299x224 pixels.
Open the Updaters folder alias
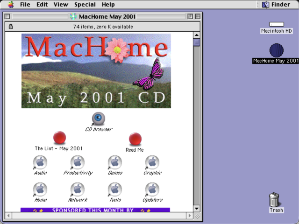click(152, 189)
